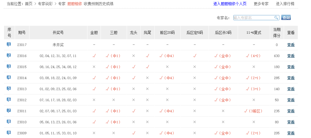This screenshot has width=311, height=138.
Task: Click the blue number 1 row badge
Action: (x=9, y=44)
